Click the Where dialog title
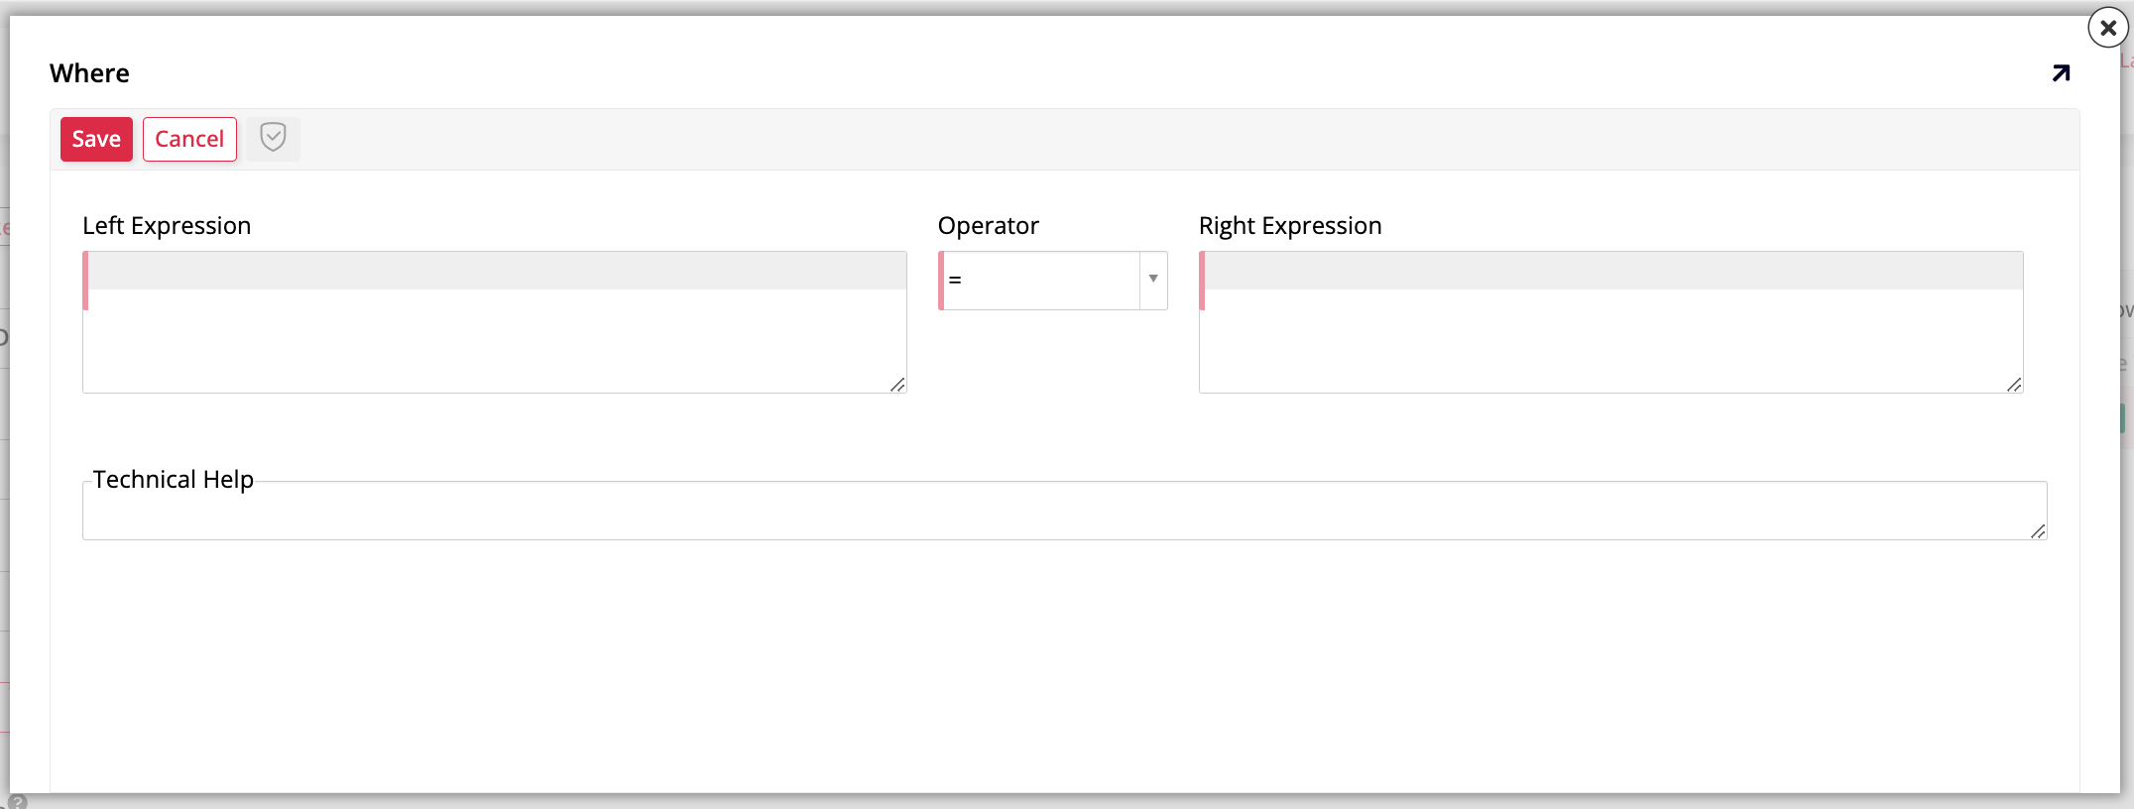 coord(89,72)
